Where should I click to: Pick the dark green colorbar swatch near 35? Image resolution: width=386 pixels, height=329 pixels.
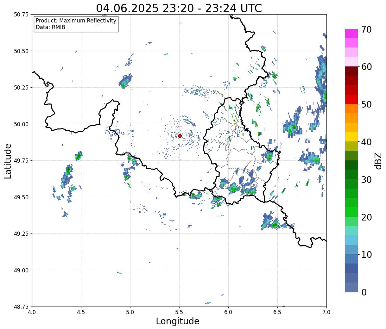[x=351, y=165]
